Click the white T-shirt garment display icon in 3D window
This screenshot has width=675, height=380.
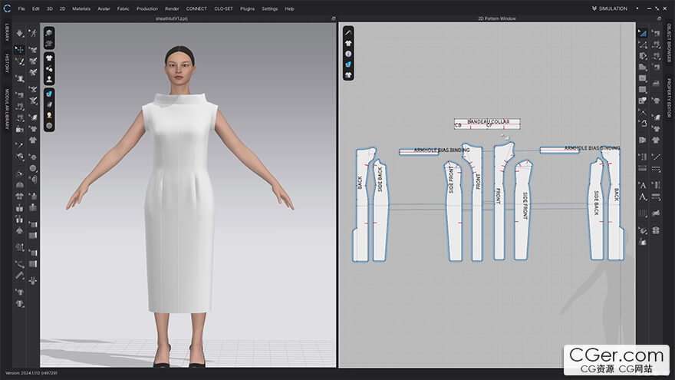click(x=49, y=58)
